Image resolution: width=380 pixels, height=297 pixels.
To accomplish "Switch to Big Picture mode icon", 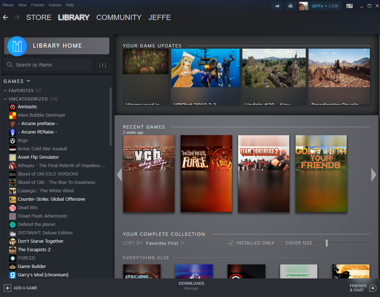I will [350, 6].
